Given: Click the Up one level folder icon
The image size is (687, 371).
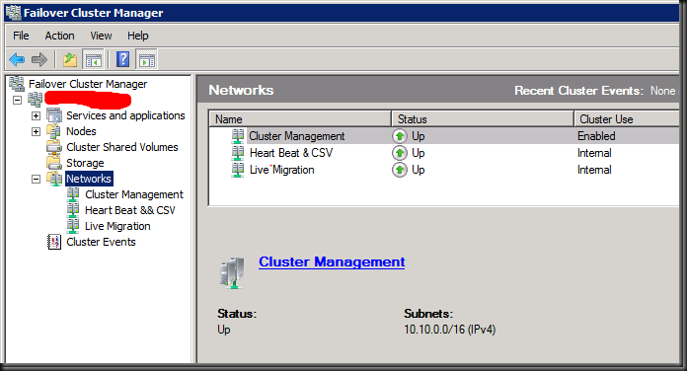Looking at the screenshot, I should click(70, 59).
